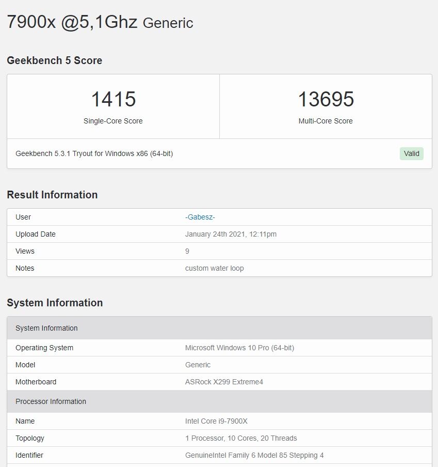Click the Identifier row label
438x467 pixels.
(29, 455)
